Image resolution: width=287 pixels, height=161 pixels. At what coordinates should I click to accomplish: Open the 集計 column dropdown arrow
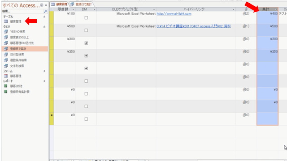(x=276, y=9)
